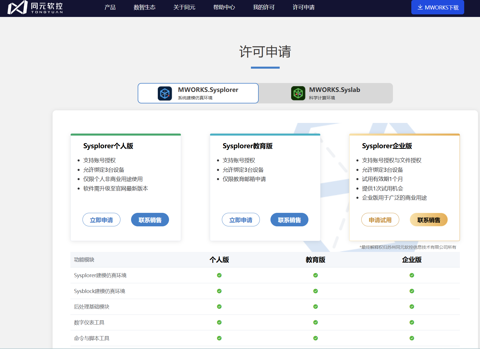Open the 帮助中心 menu
Image resolution: width=480 pixels, height=349 pixels.
point(224,7)
